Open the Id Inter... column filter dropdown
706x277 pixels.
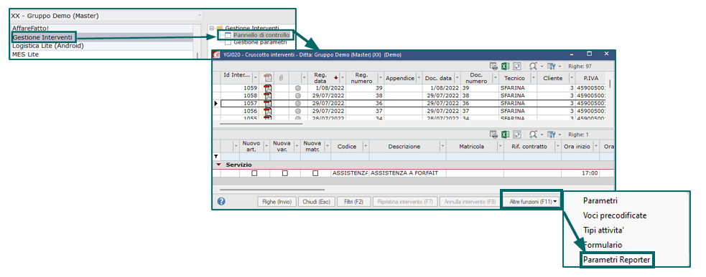coord(256,78)
